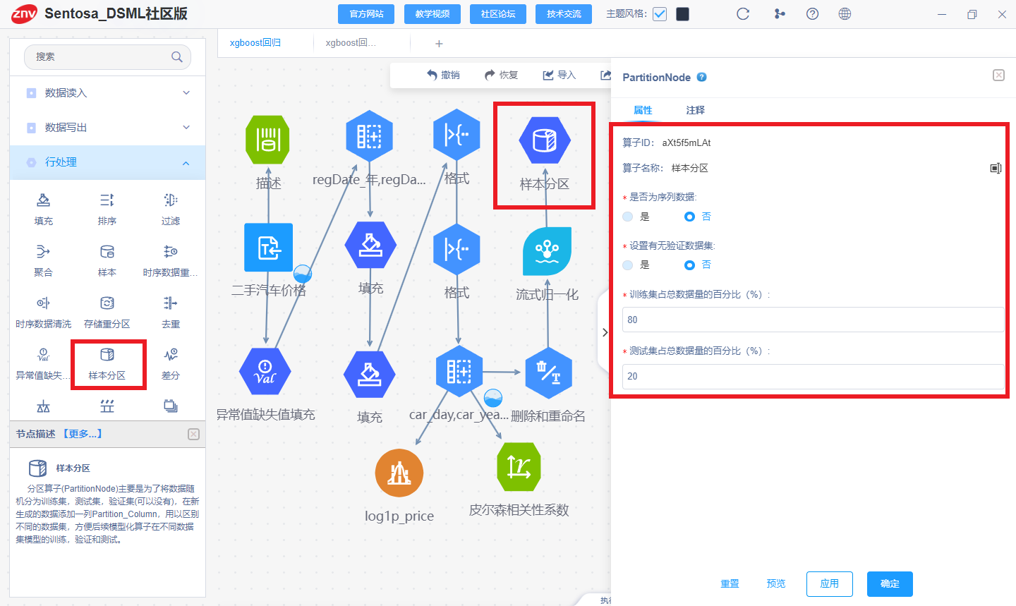This screenshot has height=606, width=1016.
Task: Open the 官方网站 button
Action: (367, 14)
